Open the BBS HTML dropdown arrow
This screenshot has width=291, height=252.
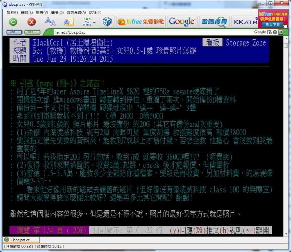pyautogui.click(x=95, y=23)
